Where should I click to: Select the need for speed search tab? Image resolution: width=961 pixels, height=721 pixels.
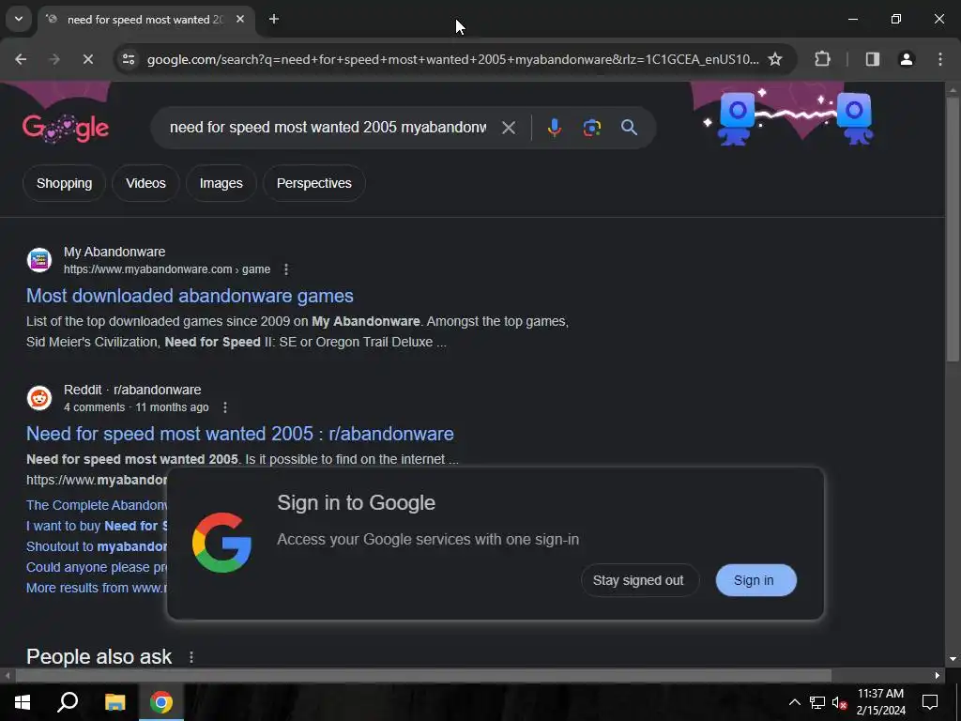point(145,20)
